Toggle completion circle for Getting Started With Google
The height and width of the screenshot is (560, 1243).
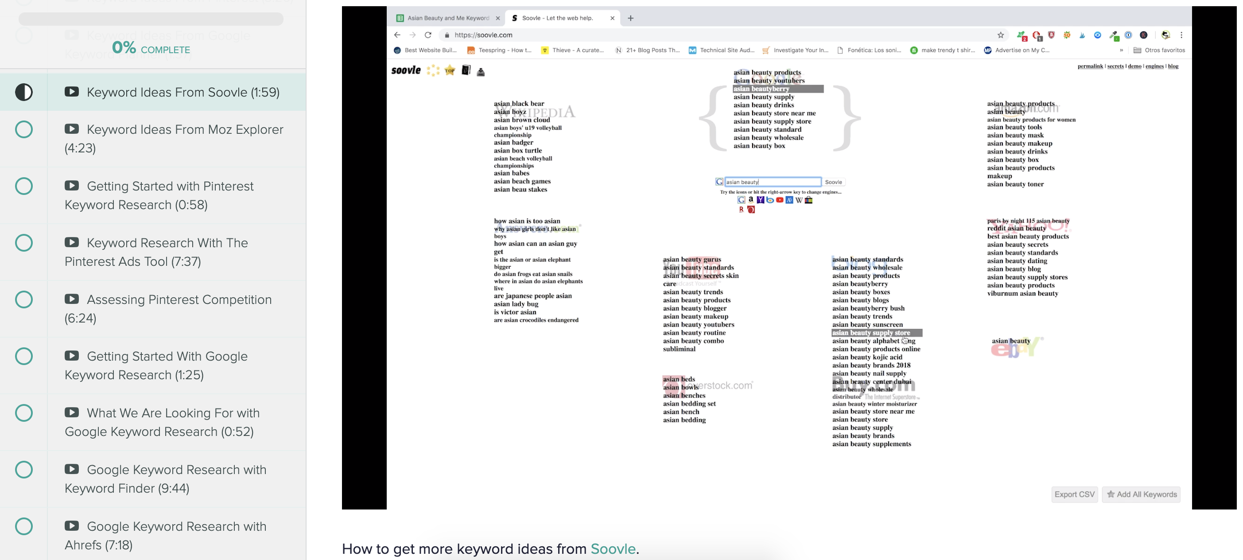click(x=23, y=356)
